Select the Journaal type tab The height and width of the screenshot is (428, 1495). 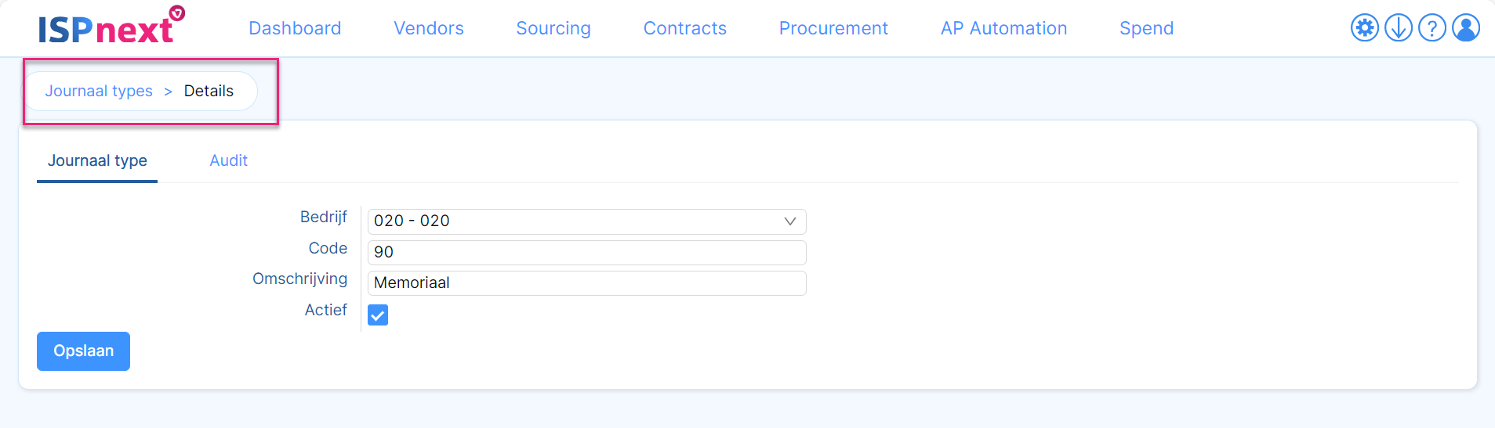[97, 160]
